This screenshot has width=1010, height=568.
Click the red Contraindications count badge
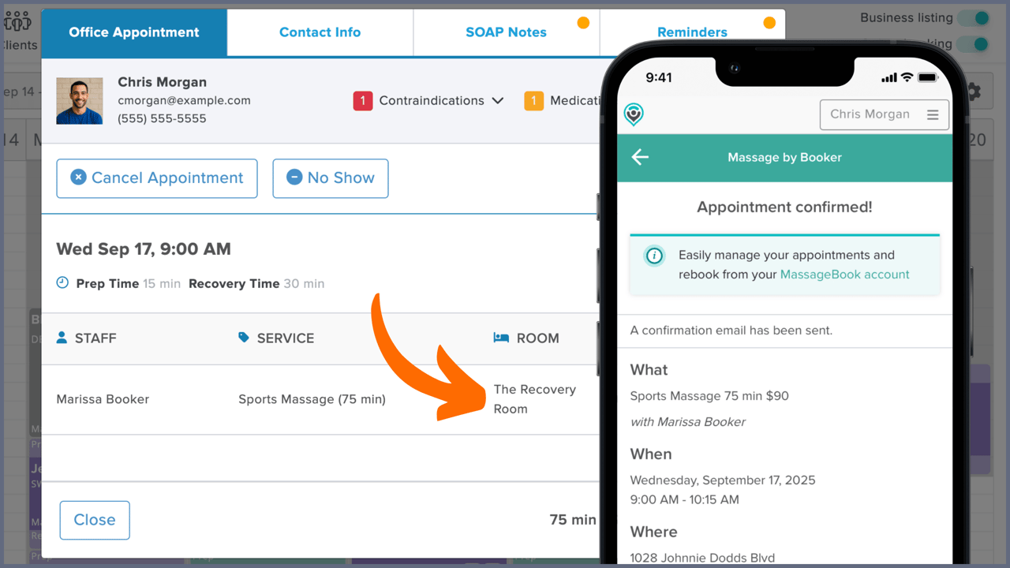tap(362, 100)
